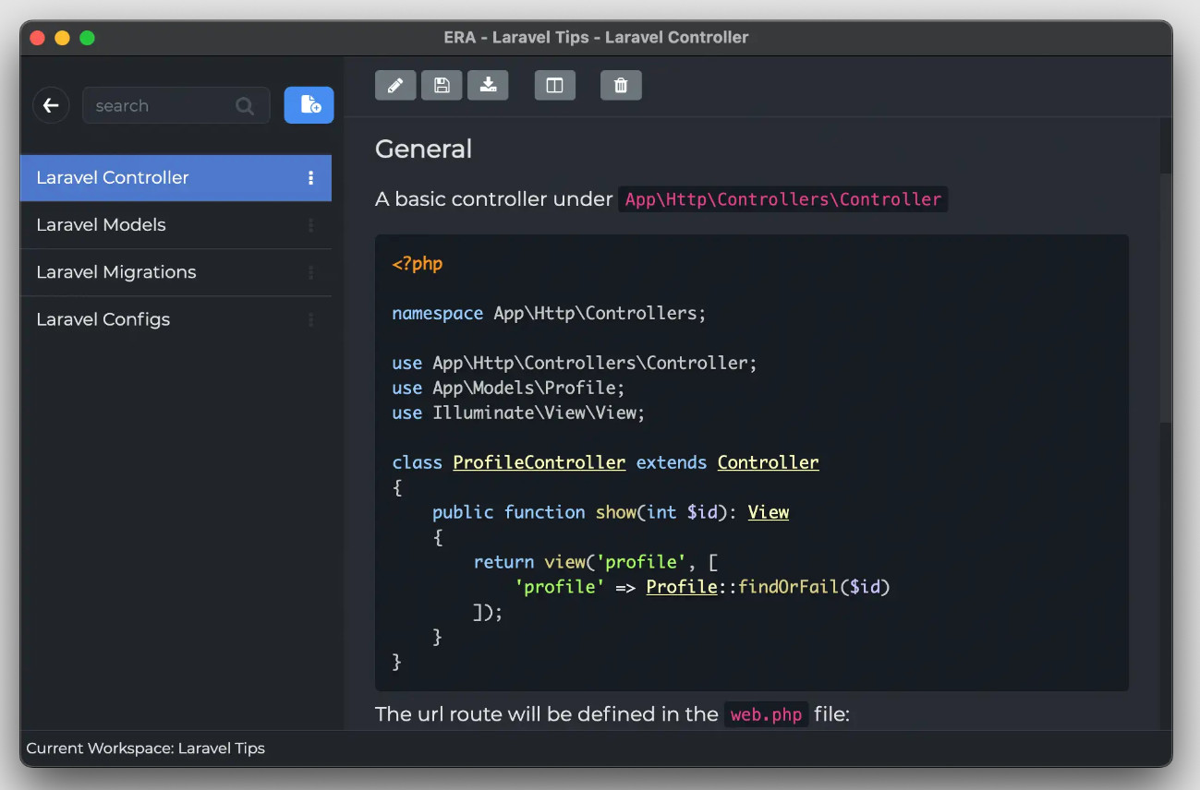Click Controller after the extends keyword
The width and height of the screenshot is (1200, 790).
[x=769, y=462]
